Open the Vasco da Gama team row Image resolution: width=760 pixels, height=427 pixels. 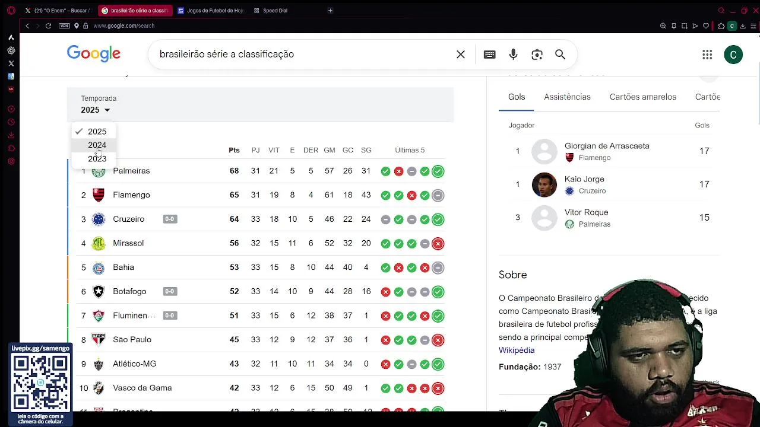click(260, 388)
